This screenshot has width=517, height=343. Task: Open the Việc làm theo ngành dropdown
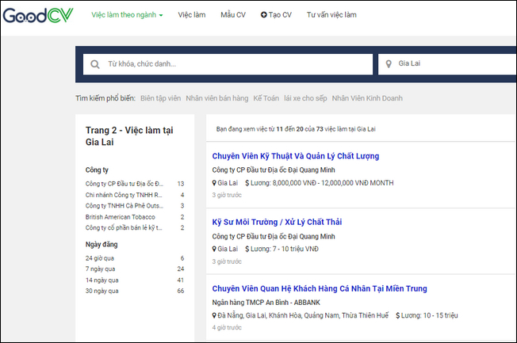point(127,15)
